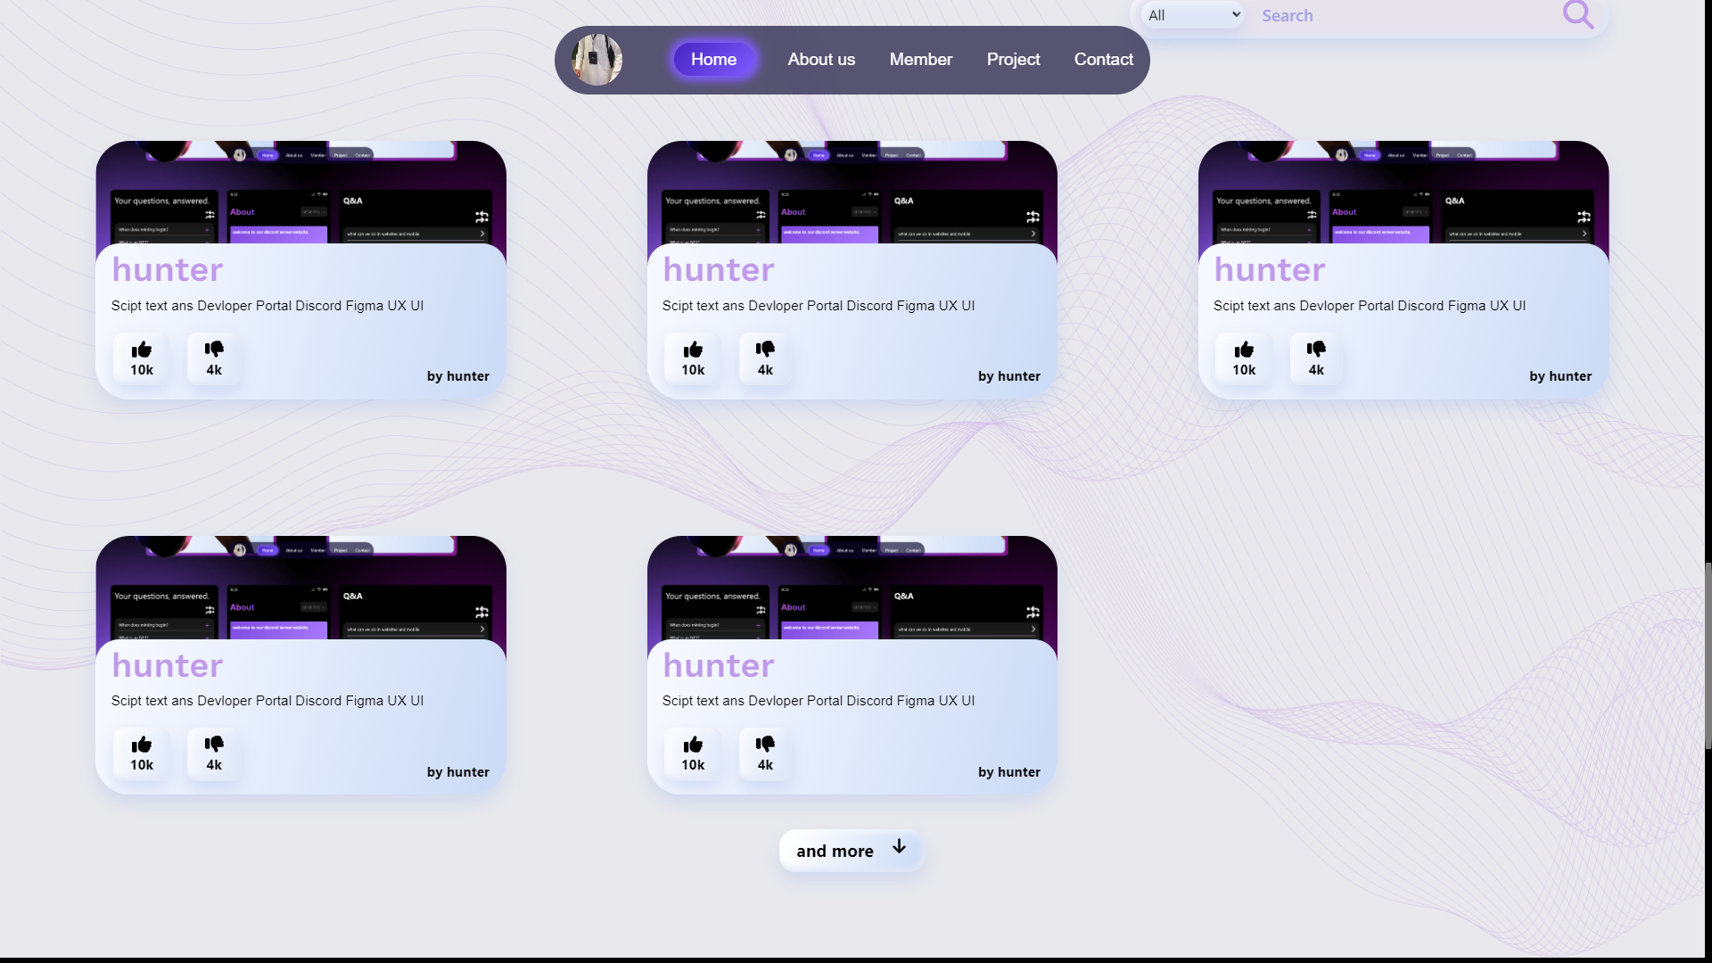This screenshot has width=1712, height=963.
Task: Select the Member nav item
Action: 920,59
